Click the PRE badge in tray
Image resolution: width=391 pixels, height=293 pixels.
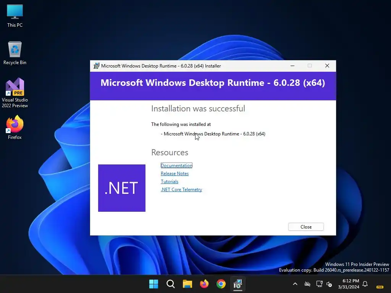pyautogui.click(x=380, y=287)
